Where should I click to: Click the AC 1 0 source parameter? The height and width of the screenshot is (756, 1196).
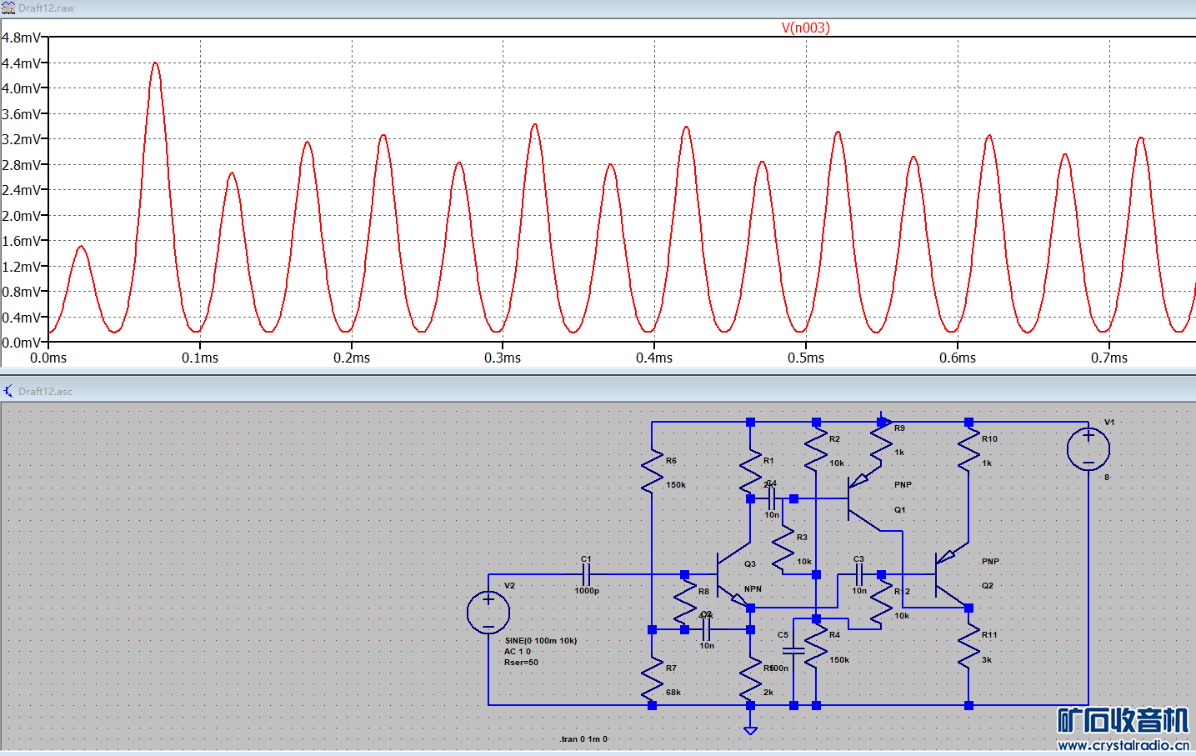click(517, 652)
